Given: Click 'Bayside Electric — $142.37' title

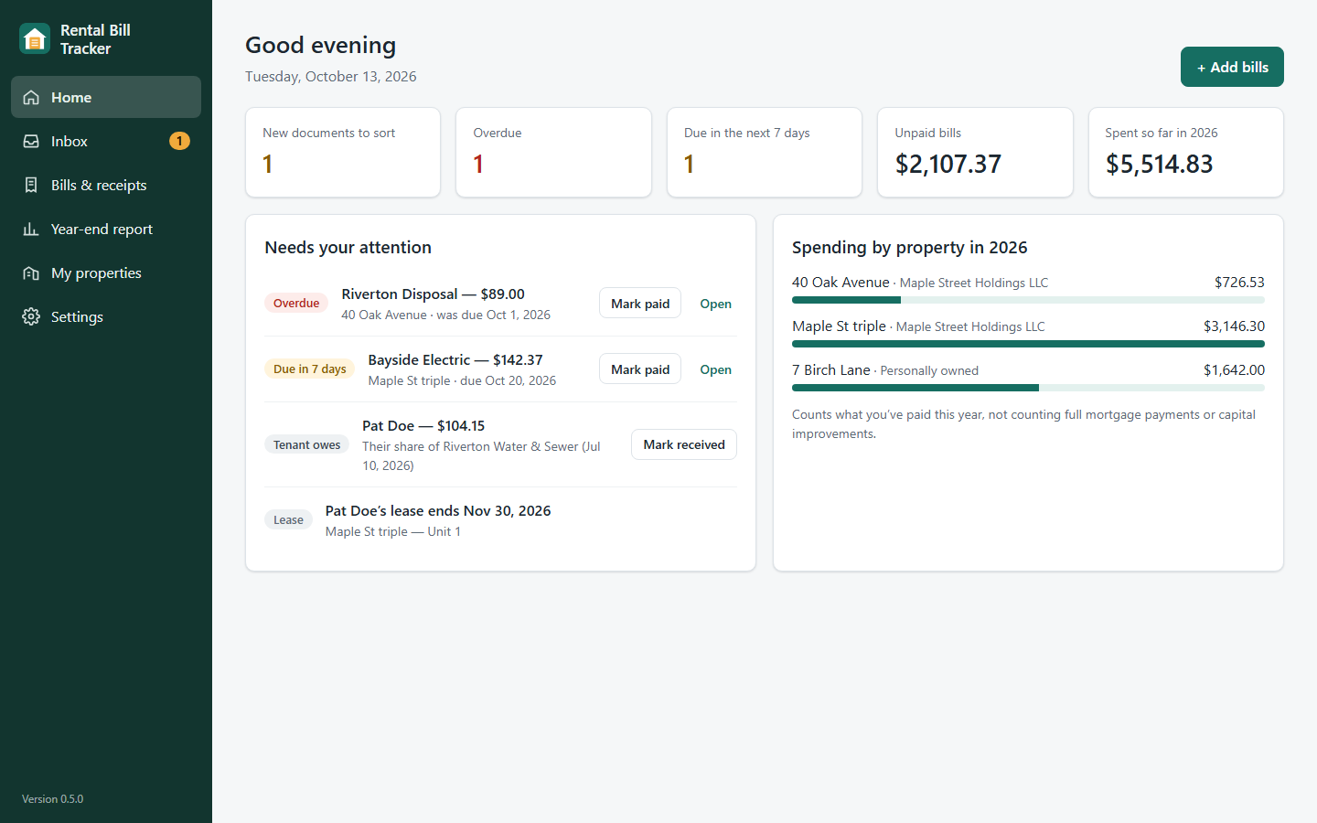Looking at the screenshot, I should click(455, 359).
